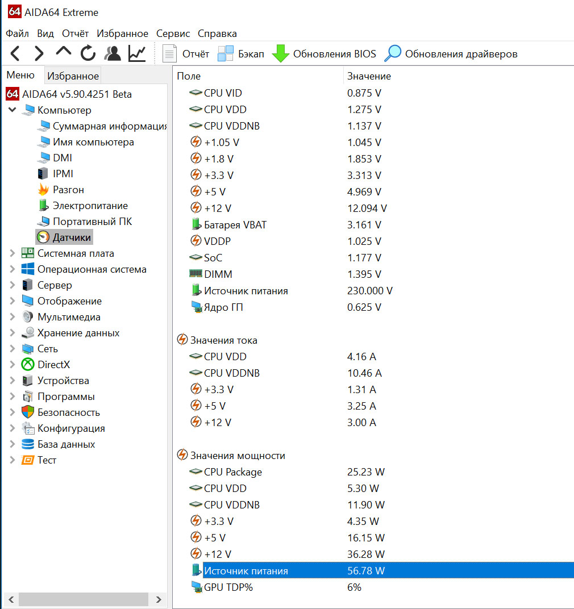Select the Ядро ГП row
The width and height of the screenshot is (574, 609).
click(373, 307)
